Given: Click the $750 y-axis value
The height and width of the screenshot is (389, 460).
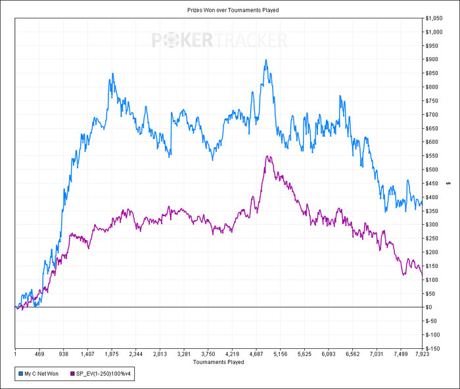Looking at the screenshot, I should (x=432, y=101).
